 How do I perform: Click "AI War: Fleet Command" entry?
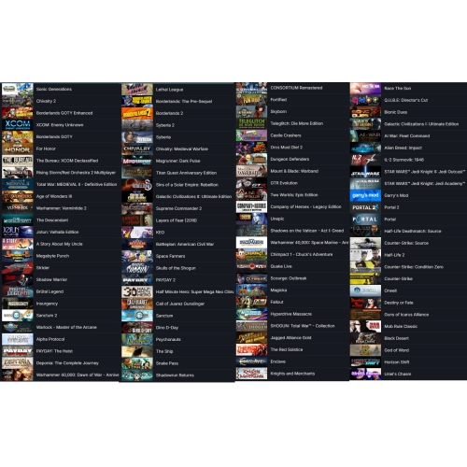(407, 135)
